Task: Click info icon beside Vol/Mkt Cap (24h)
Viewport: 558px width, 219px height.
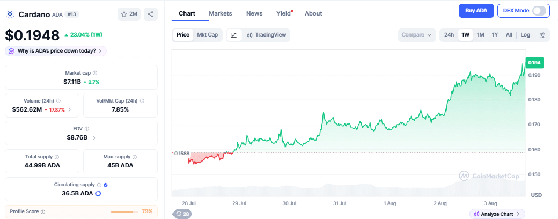Action: [142, 101]
